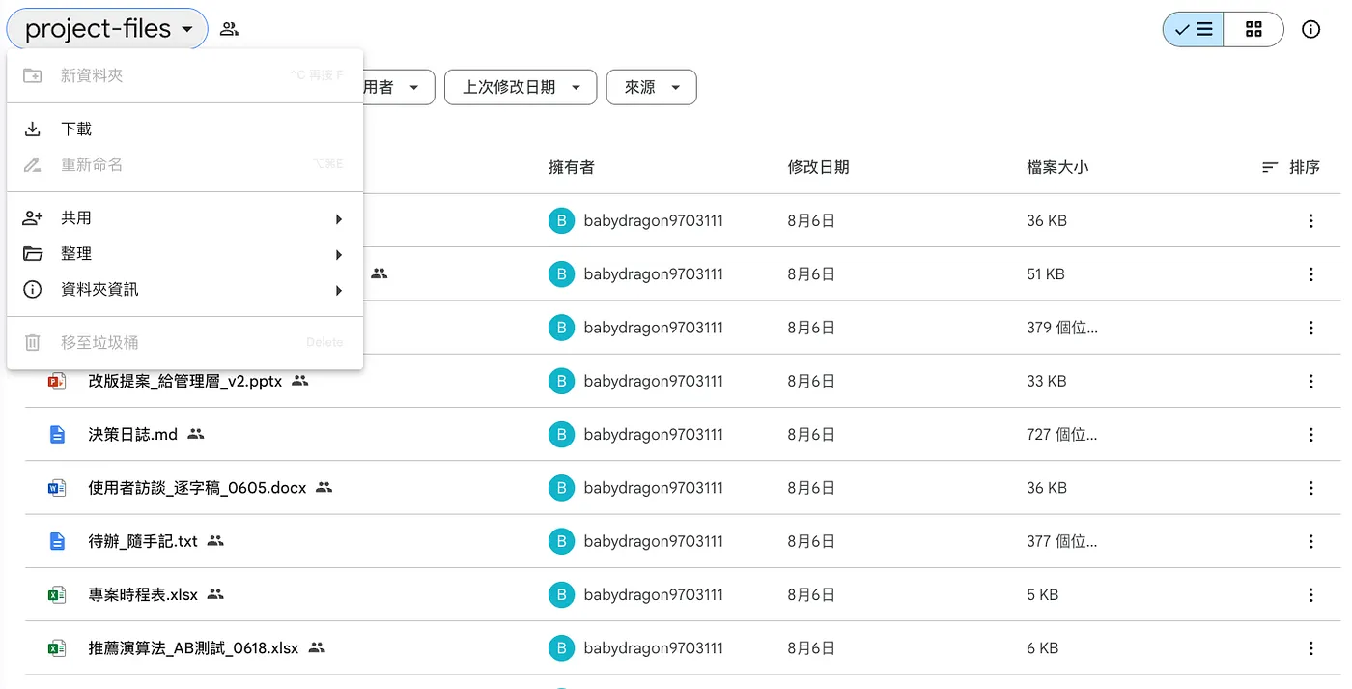The width and height of the screenshot is (1352, 689).
Task: Click the document icon of 決策日誌.md
Action: pos(57,435)
